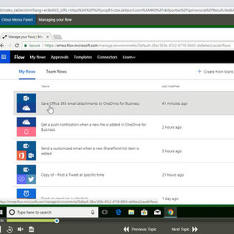Open Copy of Post a Tweet flow
This screenshot has height=234, width=234.
point(73,175)
